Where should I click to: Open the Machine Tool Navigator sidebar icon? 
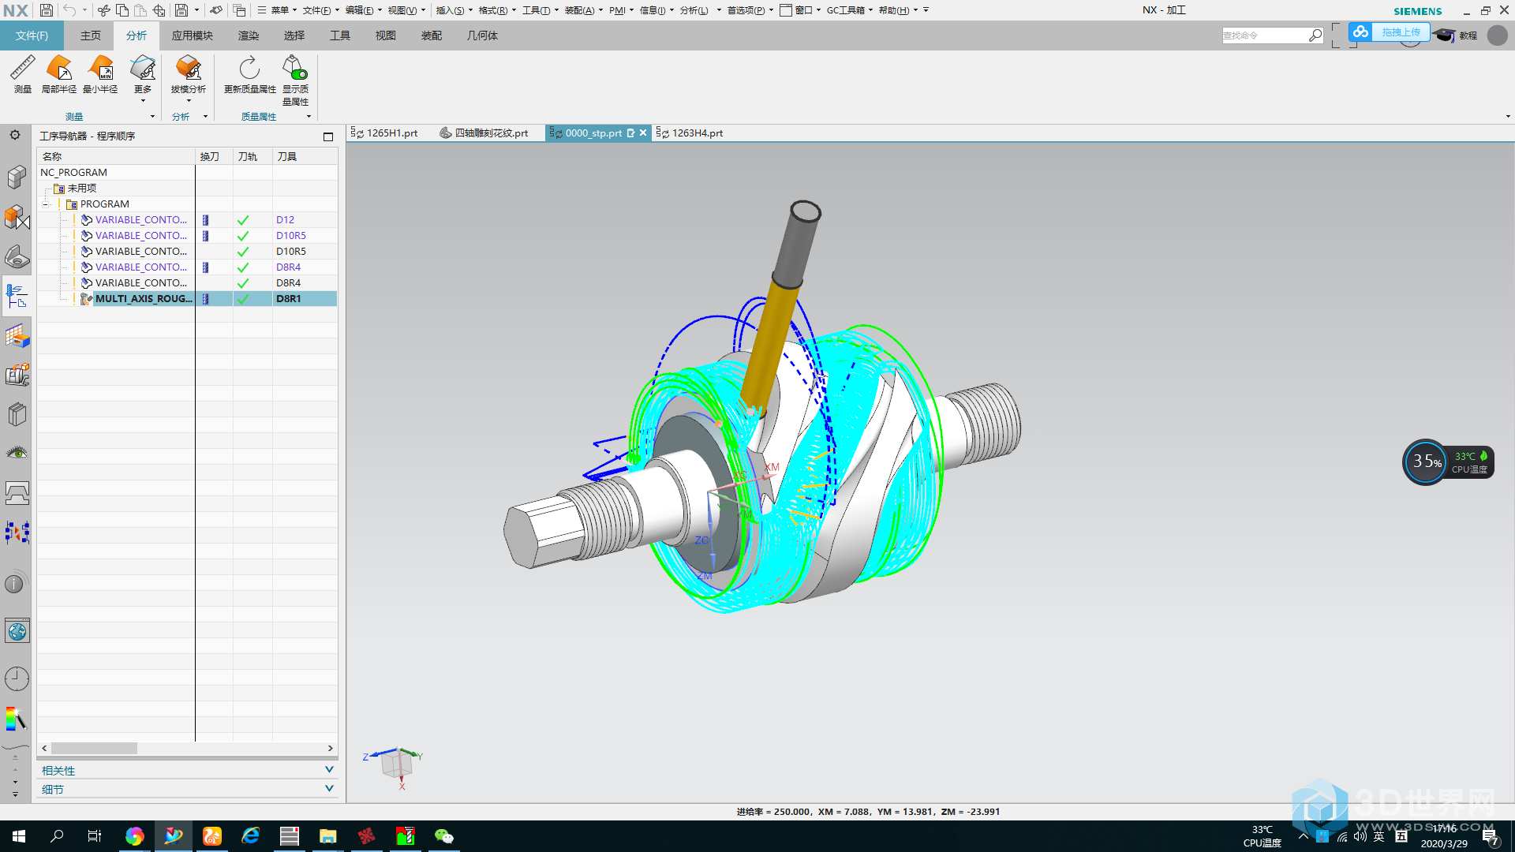click(17, 375)
